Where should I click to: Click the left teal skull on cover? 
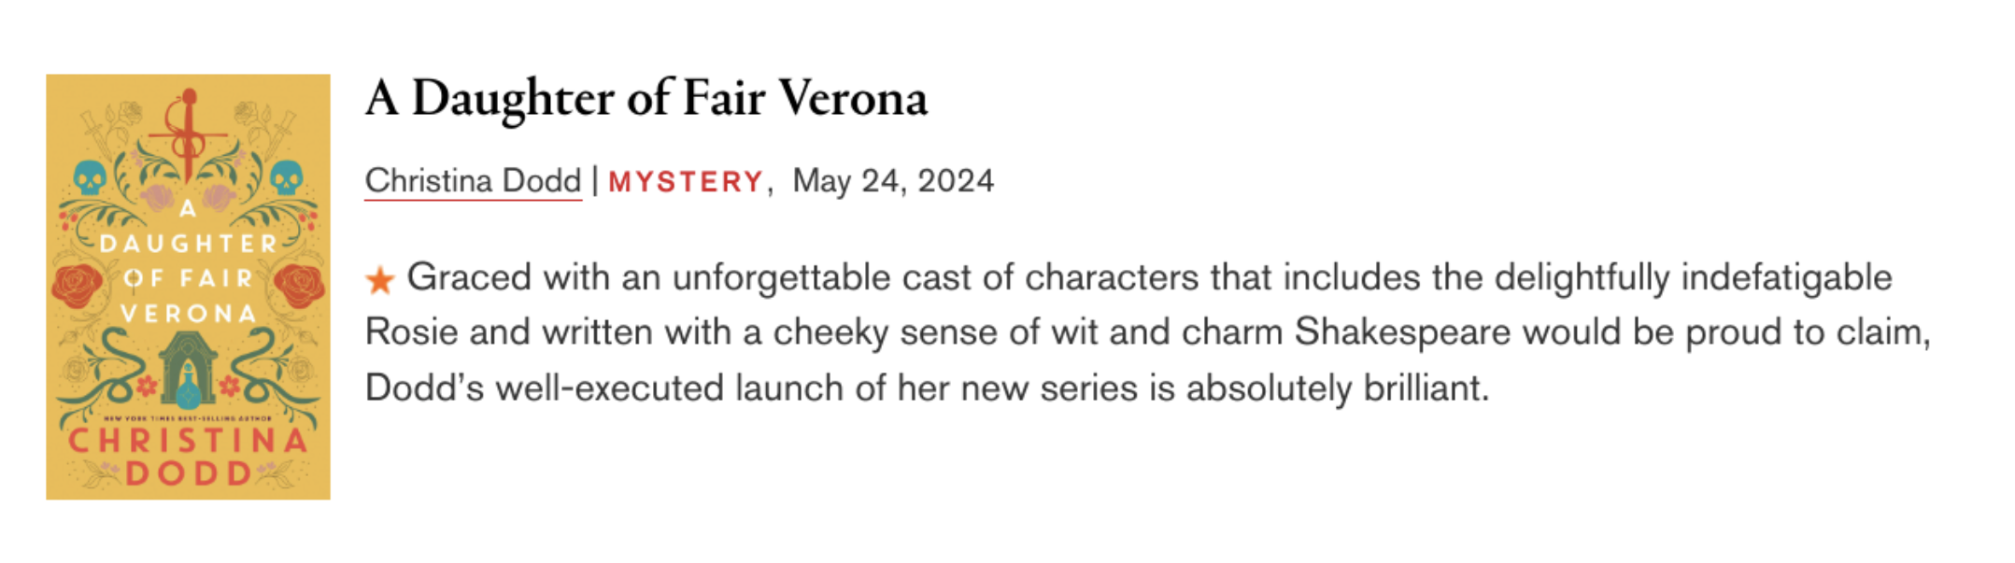pyautogui.click(x=90, y=177)
